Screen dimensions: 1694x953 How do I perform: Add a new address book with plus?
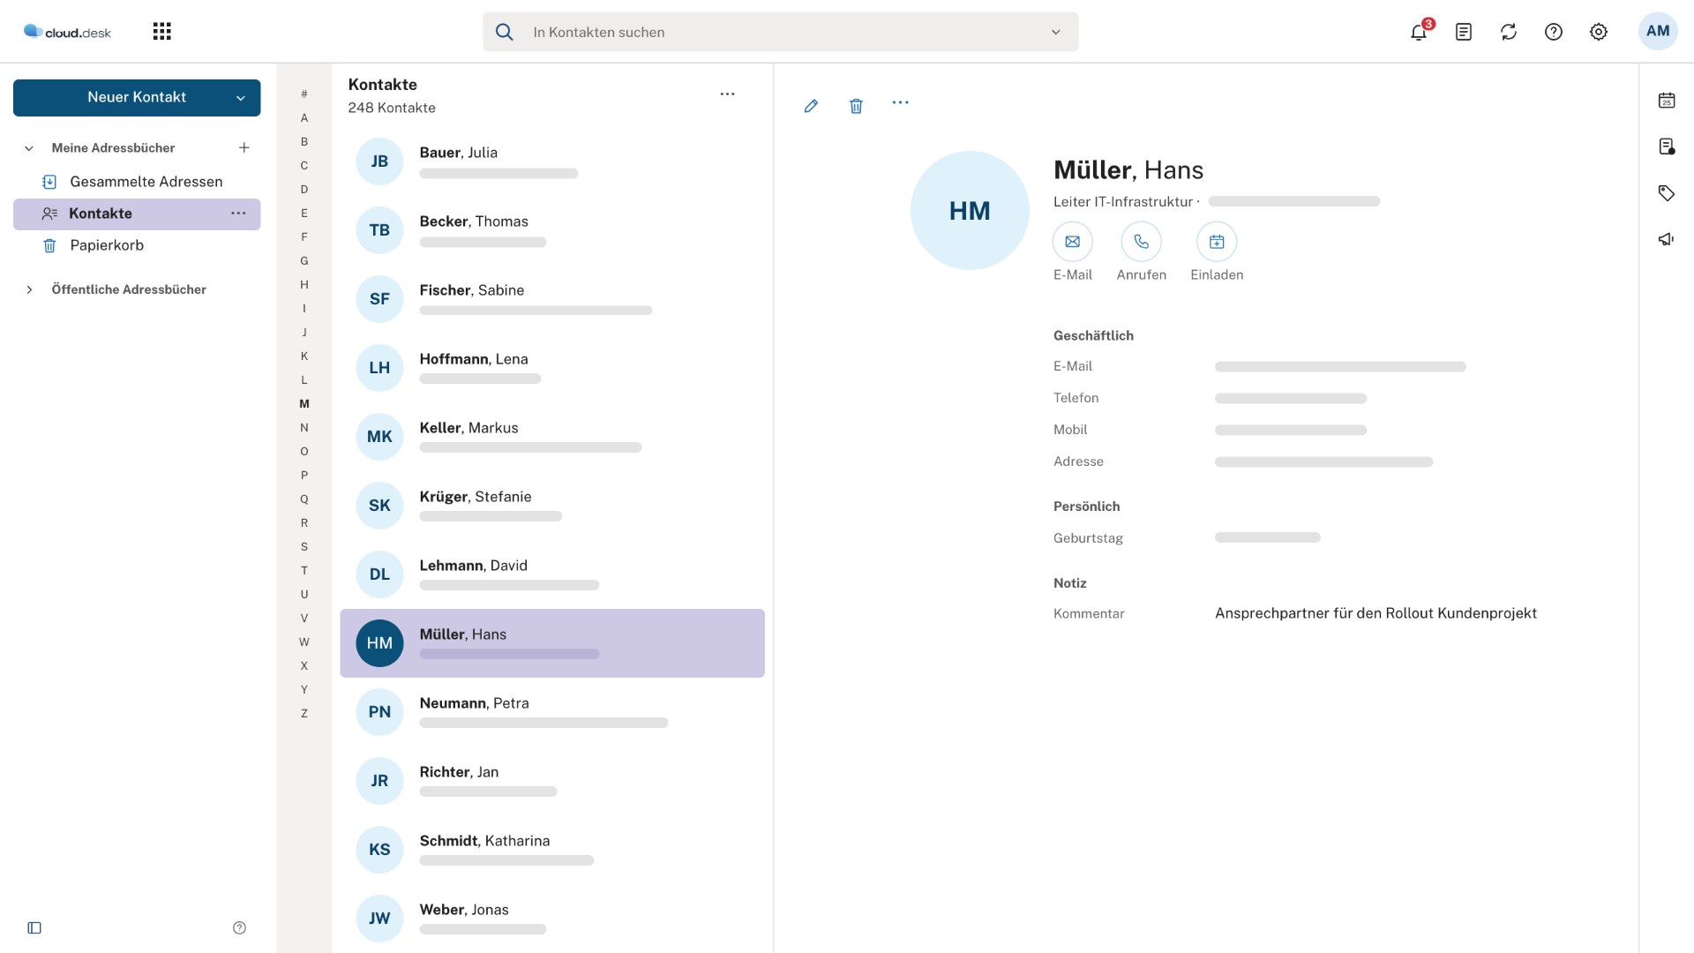244,147
